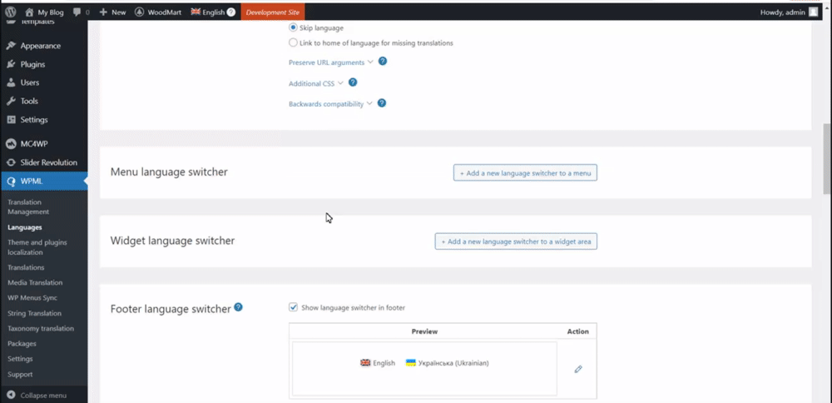Select Link to home of language option
The height and width of the screenshot is (403, 832).
click(293, 42)
